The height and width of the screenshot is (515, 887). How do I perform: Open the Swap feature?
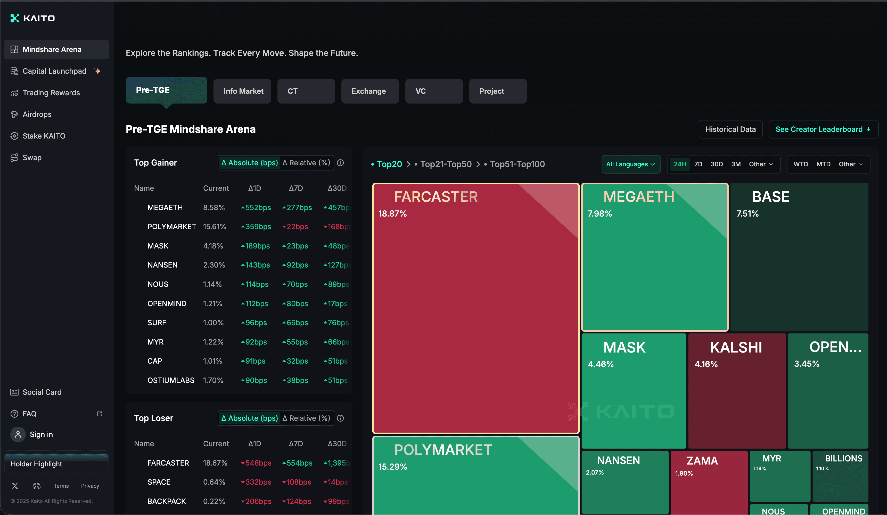32,157
